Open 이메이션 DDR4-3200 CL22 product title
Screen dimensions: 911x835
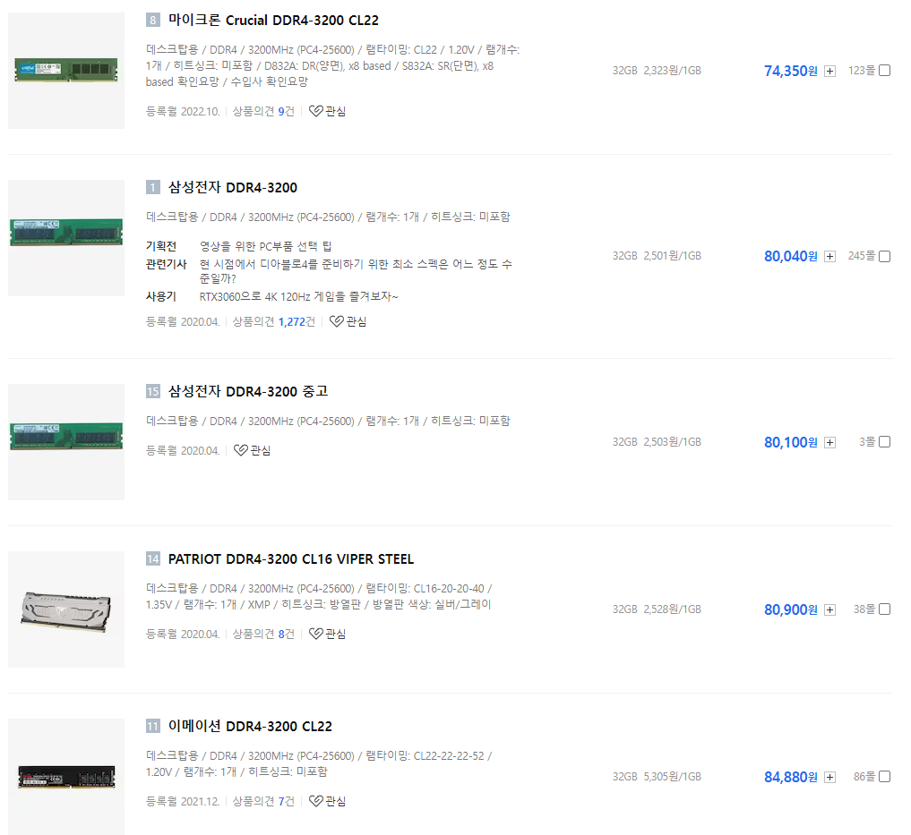click(x=250, y=727)
